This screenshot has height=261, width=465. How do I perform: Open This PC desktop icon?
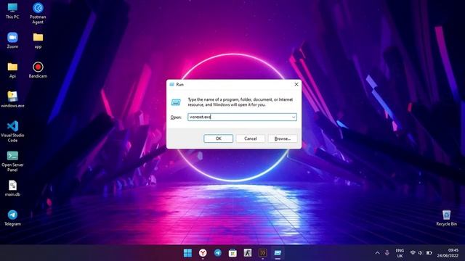[x=12, y=12]
